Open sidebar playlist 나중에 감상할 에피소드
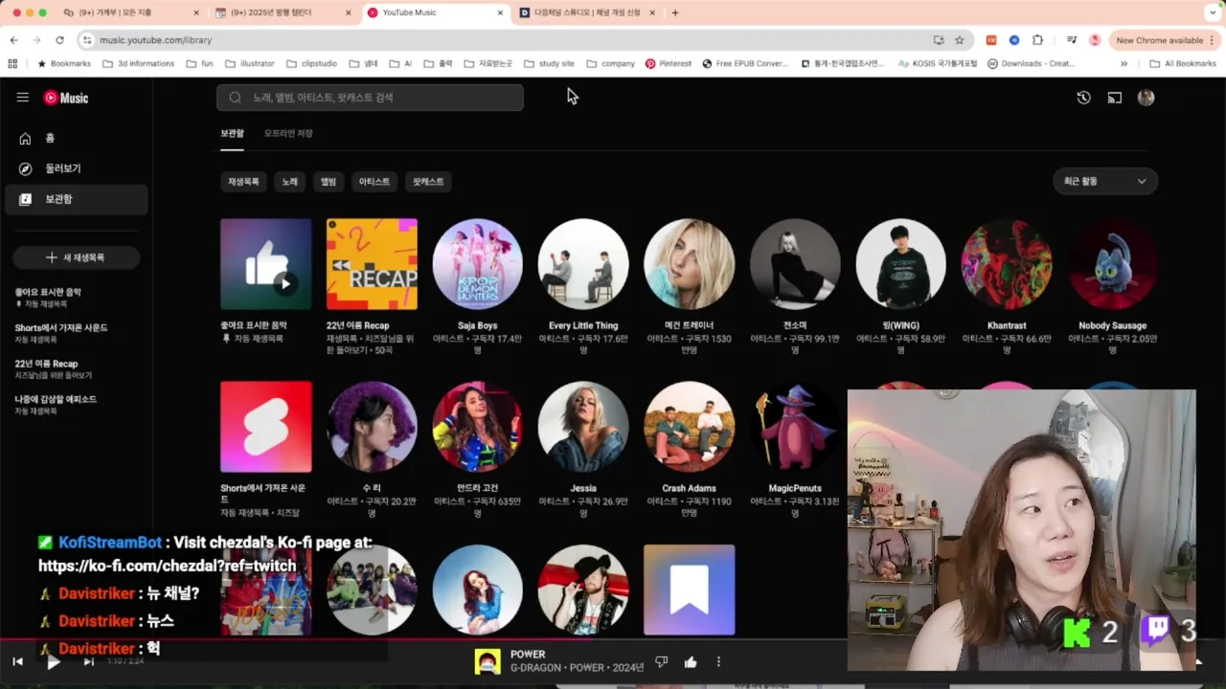The height and width of the screenshot is (689, 1226). (x=76, y=404)
